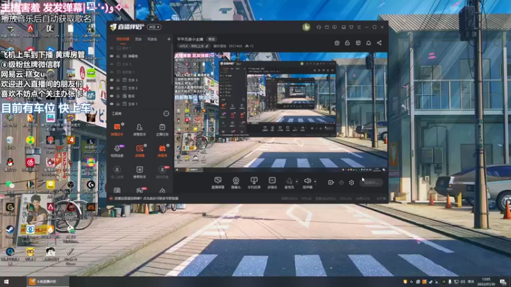
Task: Open the hamburger menu in title bar
Action: 359,27
